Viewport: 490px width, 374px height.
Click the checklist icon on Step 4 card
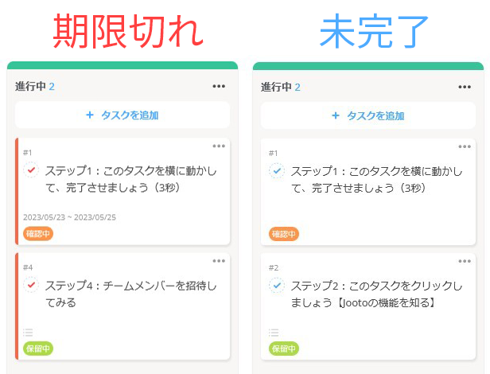pyautogui.click(x=28, y=333)
